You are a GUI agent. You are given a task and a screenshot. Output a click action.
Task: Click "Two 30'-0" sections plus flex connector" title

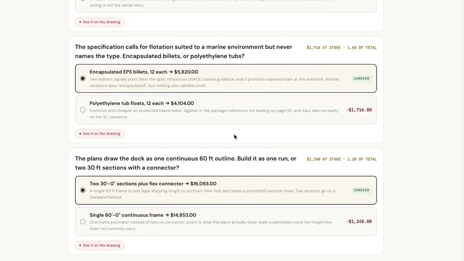(136, 184)
